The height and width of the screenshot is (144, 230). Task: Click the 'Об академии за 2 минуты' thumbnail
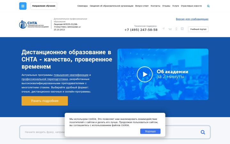[x=163, y=74]
